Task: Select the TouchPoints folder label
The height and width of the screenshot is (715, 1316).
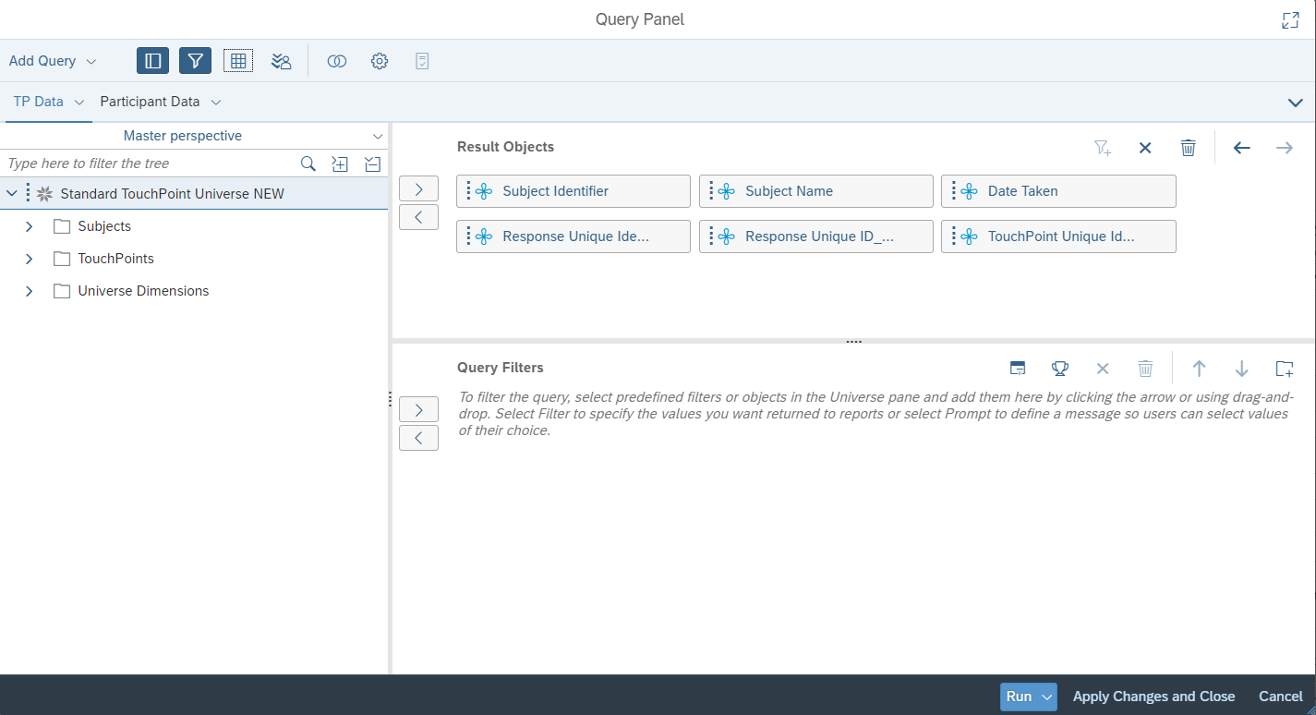Action: click(115, 259)
